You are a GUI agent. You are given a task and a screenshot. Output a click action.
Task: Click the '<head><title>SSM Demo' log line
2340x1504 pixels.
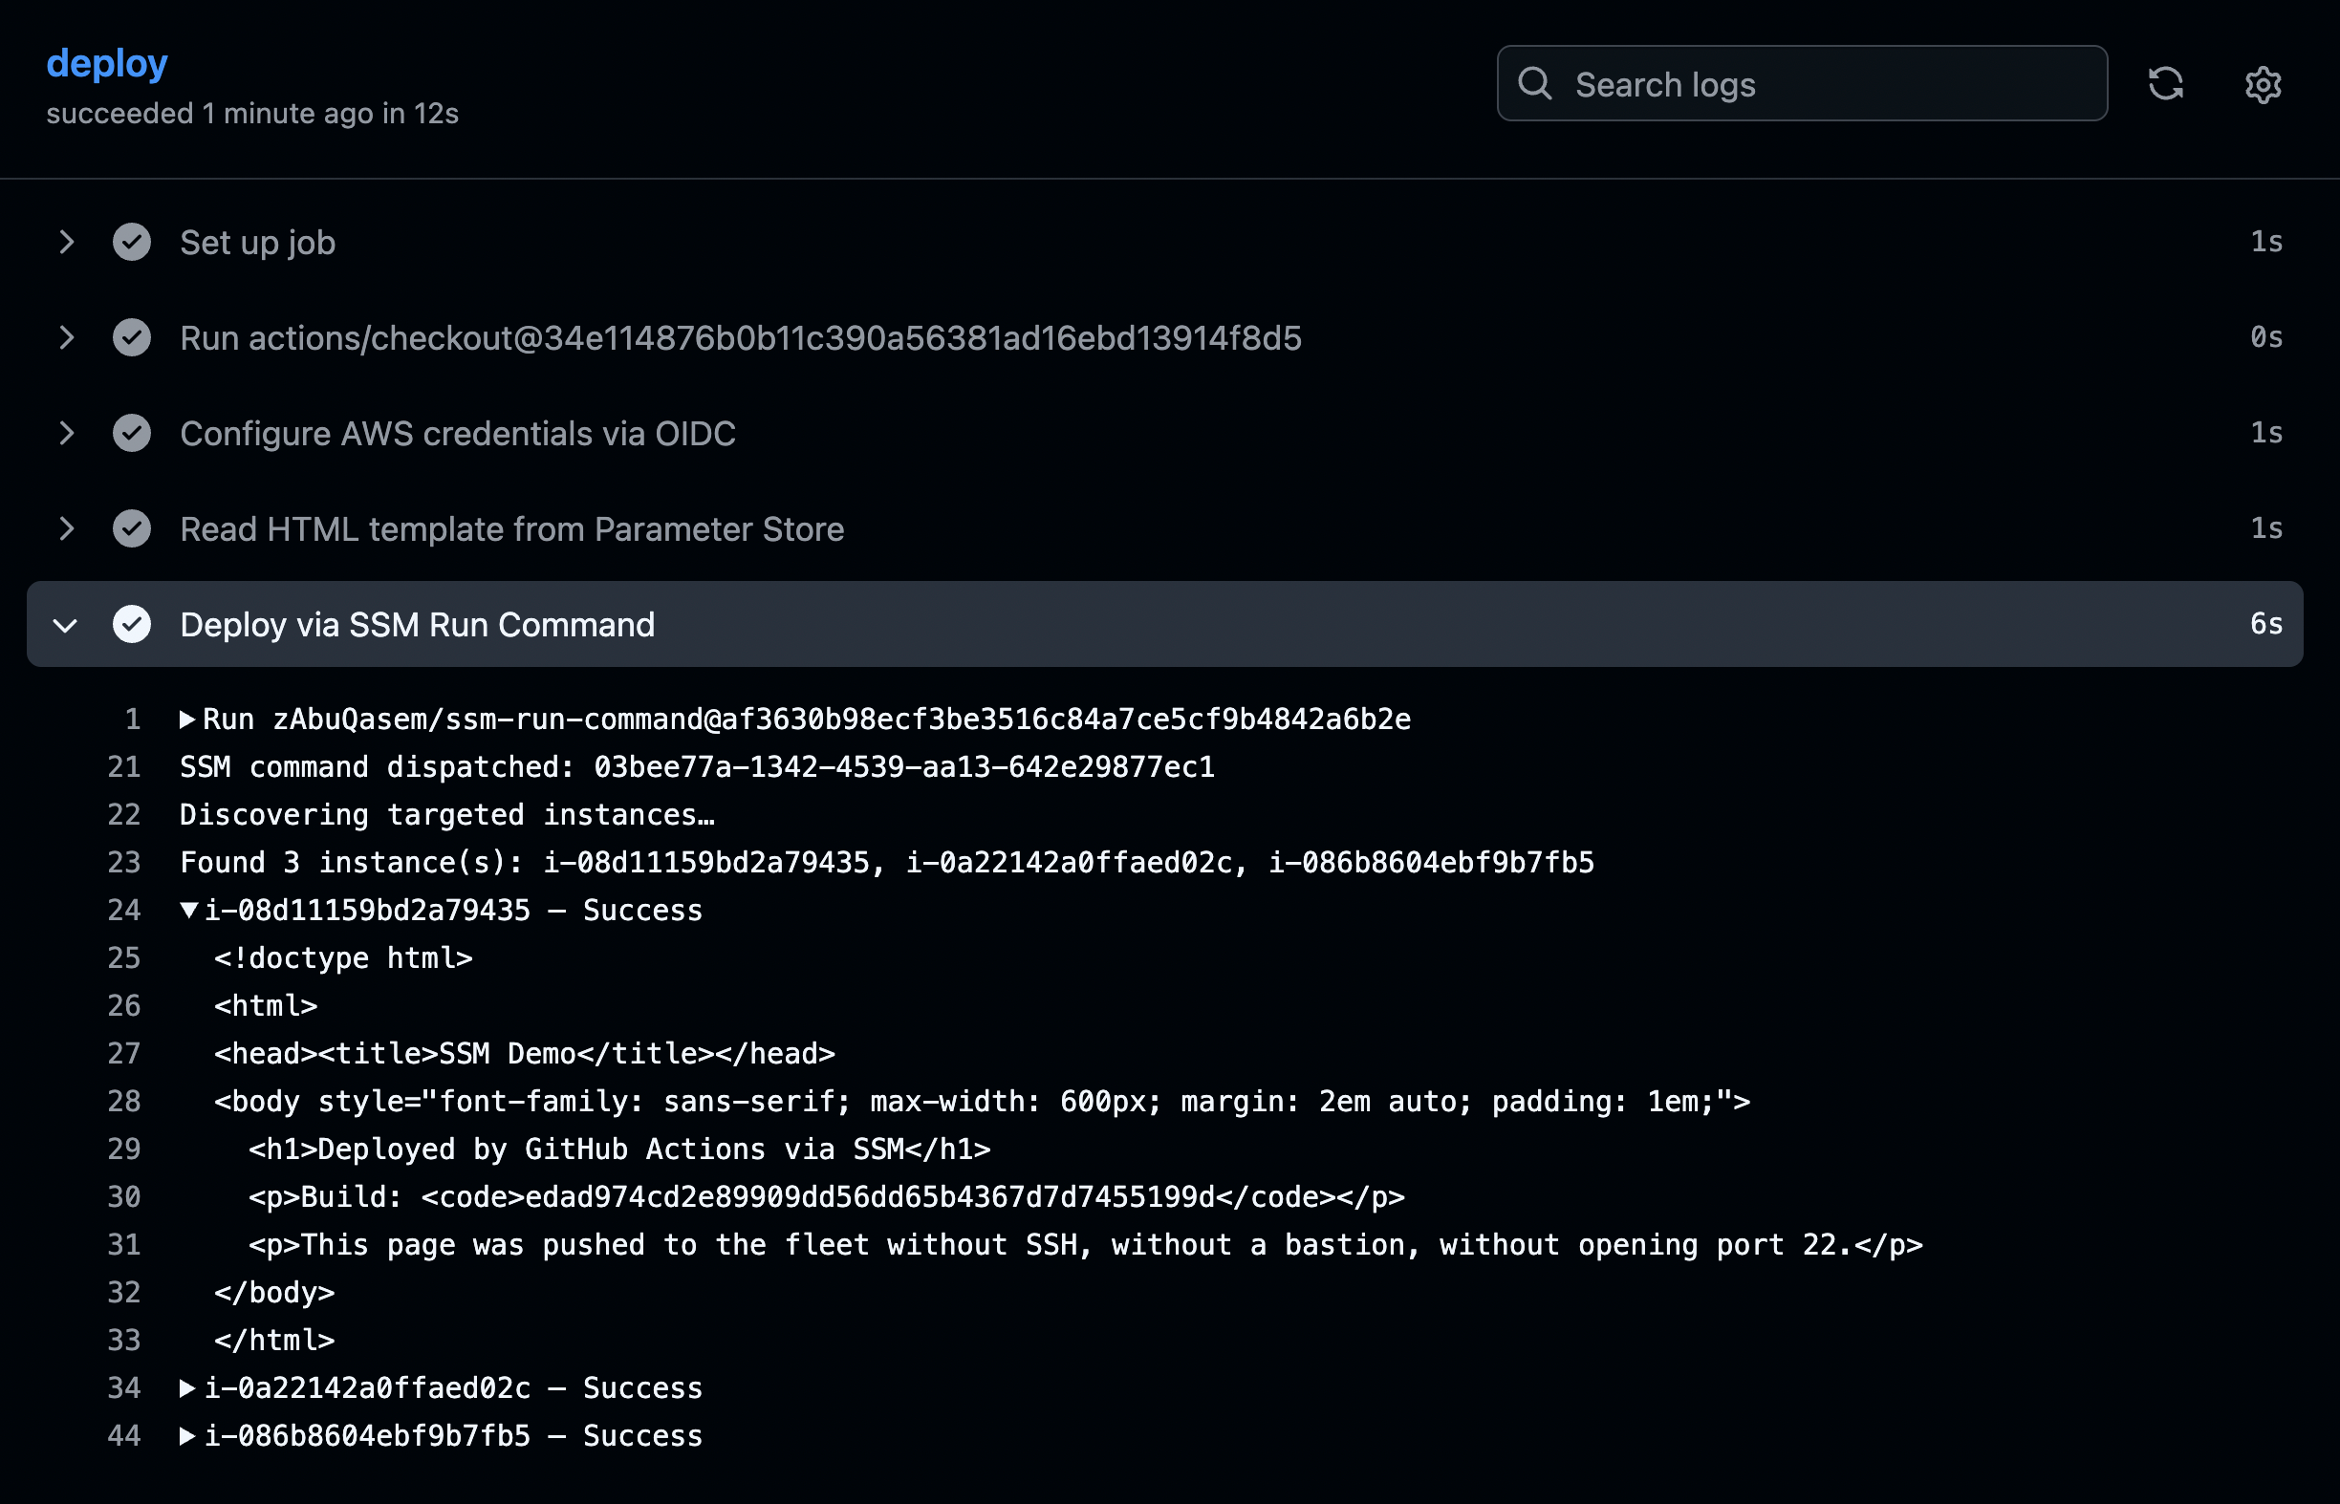pyautogui.click(x=525, y=1055)
